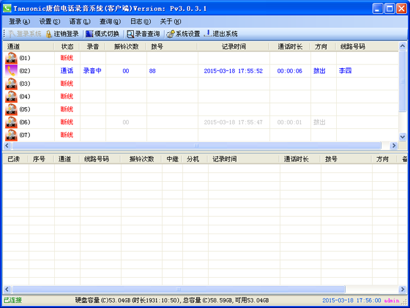Open the 查询 menu

point(110,21)
